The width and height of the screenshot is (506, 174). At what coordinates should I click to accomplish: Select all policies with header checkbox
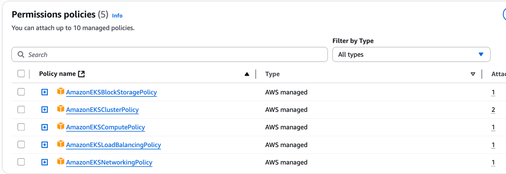[x=21, y=74]
